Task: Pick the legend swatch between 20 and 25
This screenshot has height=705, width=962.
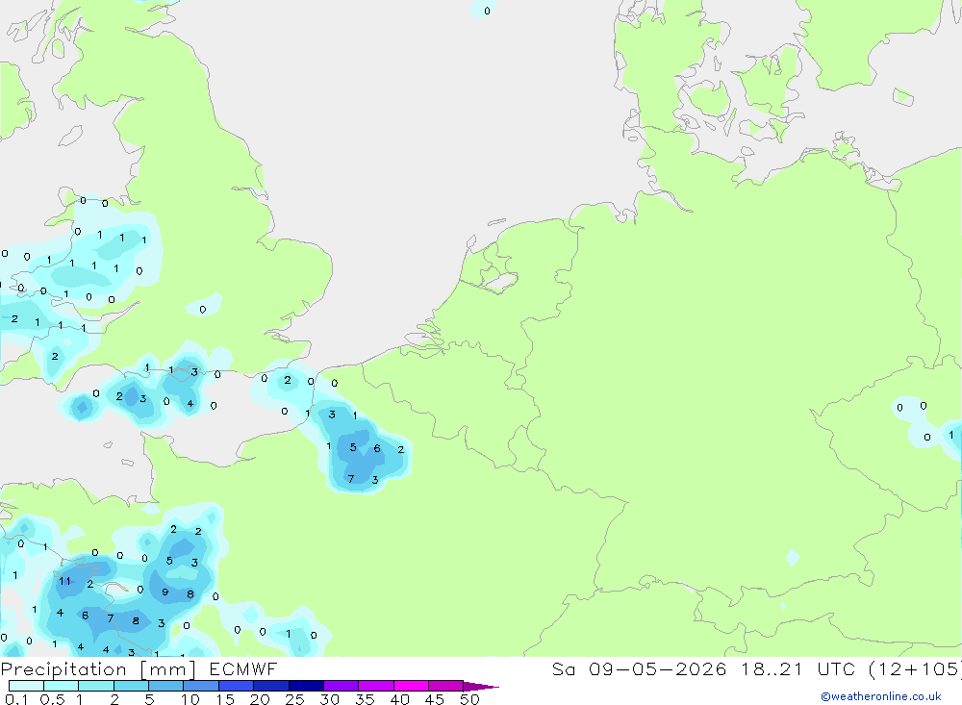Action: coord(271,686)
